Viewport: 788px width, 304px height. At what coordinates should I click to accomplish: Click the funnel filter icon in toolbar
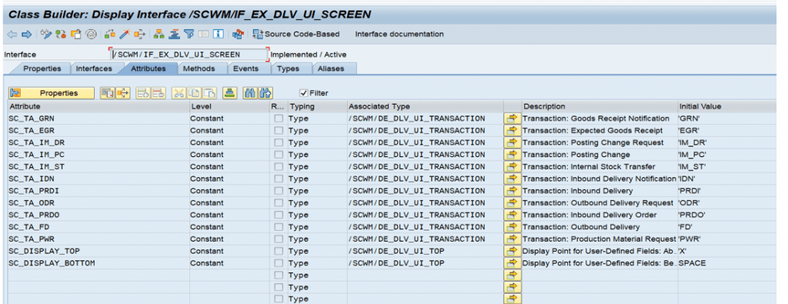tap(189, 34)
